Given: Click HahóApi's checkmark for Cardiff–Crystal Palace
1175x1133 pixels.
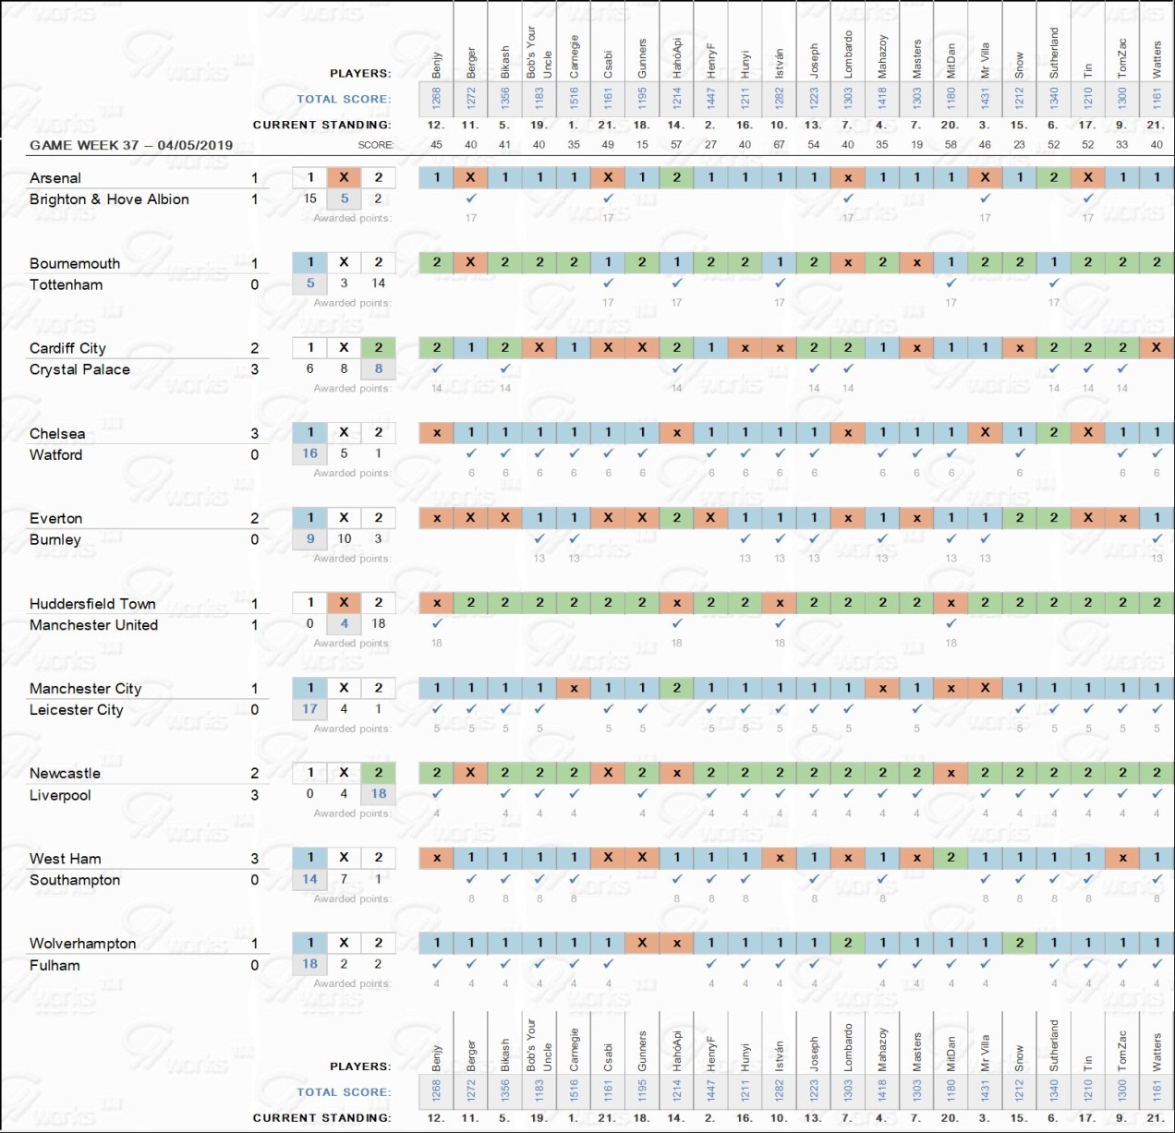Looking at the screenshot, I should [677, 368].
